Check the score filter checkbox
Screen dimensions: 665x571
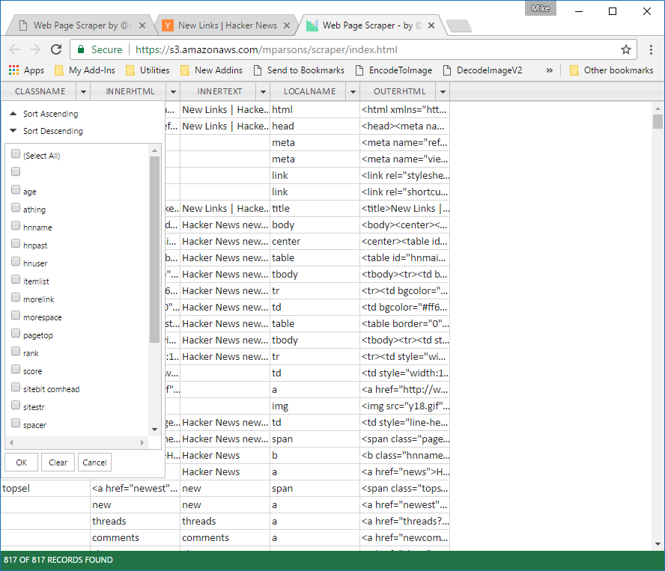[16, 369]
